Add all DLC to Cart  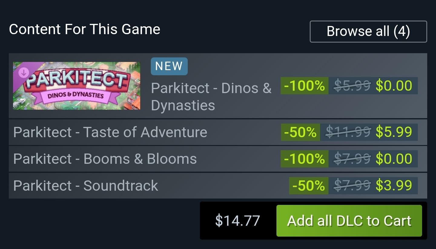(x=349, y=221)
